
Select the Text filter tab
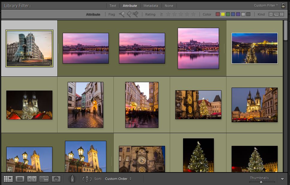(113, 5)
